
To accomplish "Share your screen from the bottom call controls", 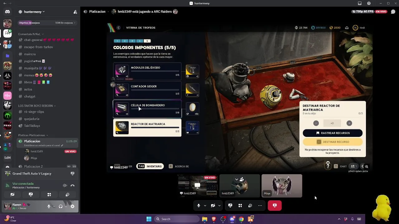I will pos(230,205).
